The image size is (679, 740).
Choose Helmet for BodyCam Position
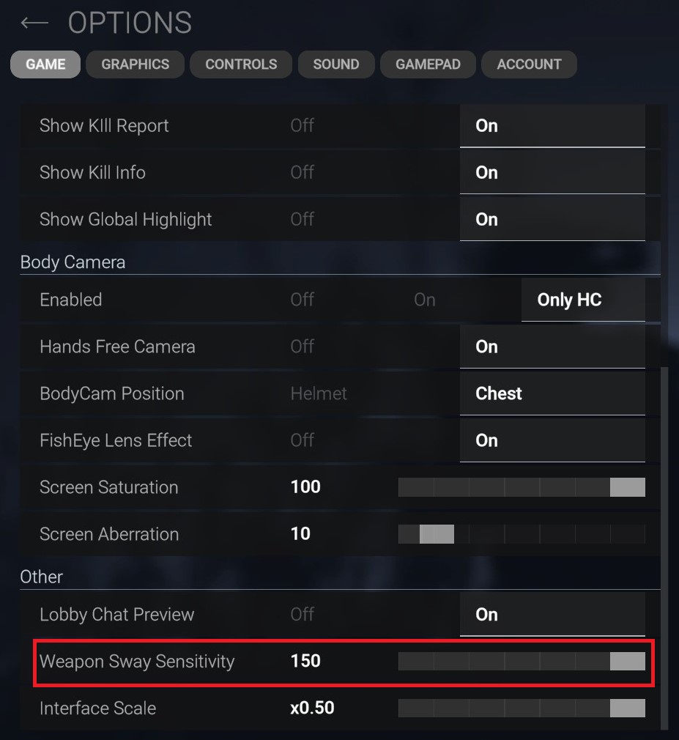pyautogui.click(x=319, y=393)
